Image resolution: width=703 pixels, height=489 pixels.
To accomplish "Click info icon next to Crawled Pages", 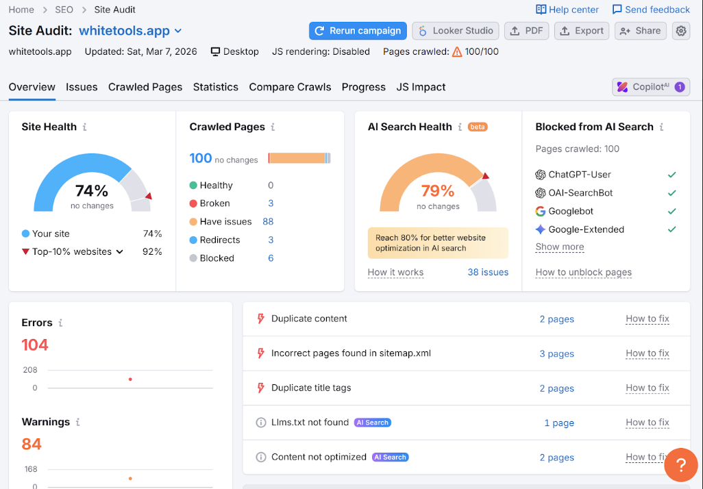I will (273, 127).
